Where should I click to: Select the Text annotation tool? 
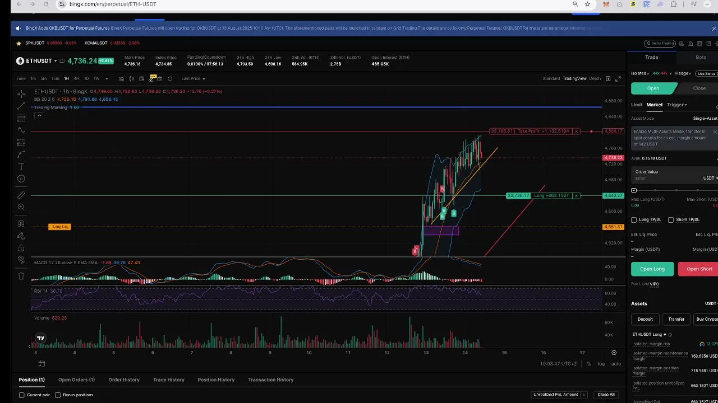pos(21,167)
